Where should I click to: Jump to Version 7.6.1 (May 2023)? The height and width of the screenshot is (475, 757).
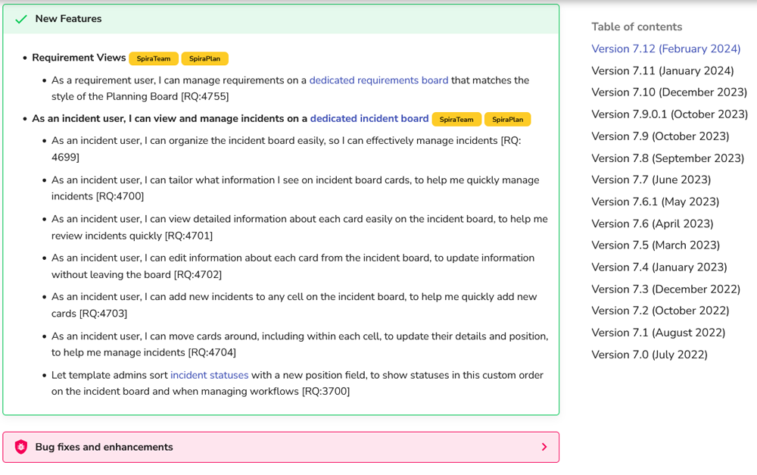(x=655, y=202)
